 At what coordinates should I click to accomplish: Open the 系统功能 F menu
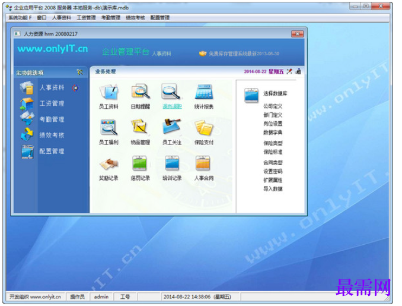coord(20,18)
